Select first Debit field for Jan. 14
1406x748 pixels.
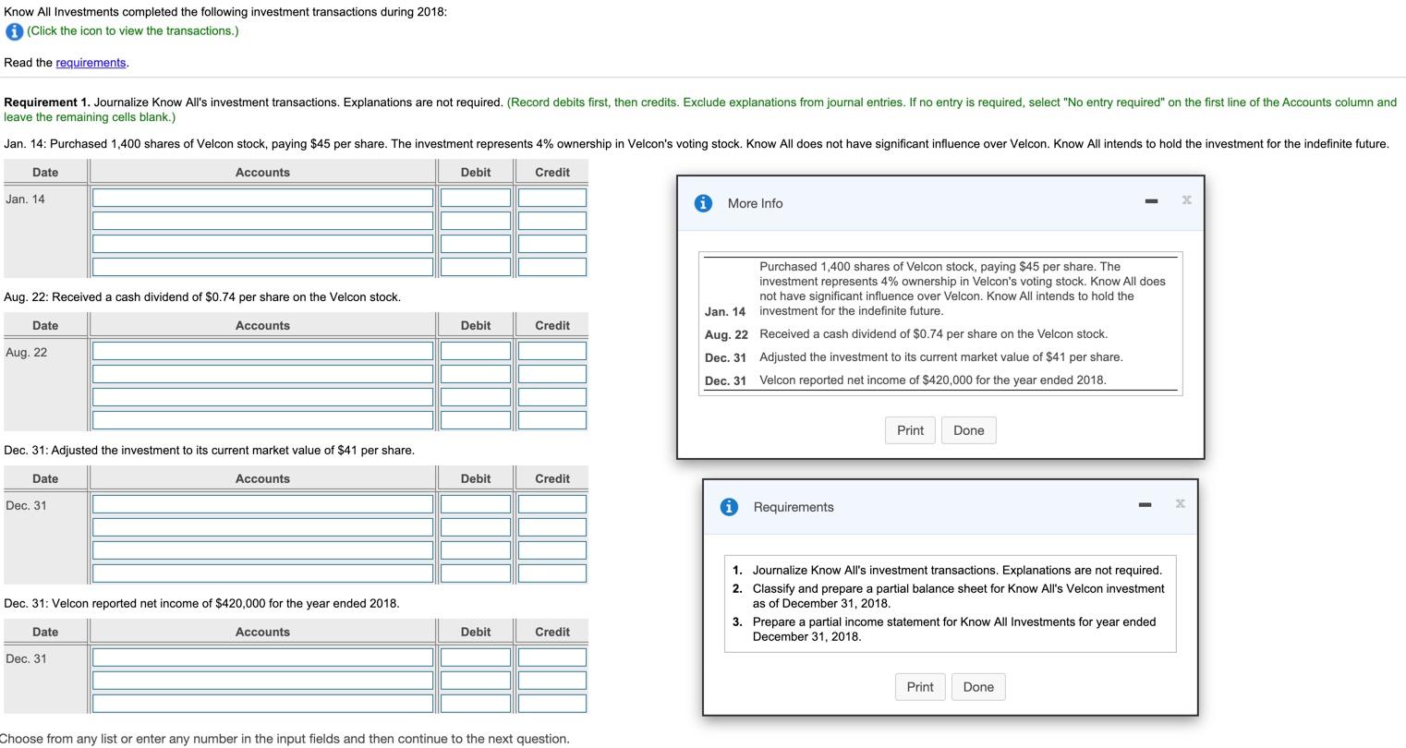(x=476, y=198)
